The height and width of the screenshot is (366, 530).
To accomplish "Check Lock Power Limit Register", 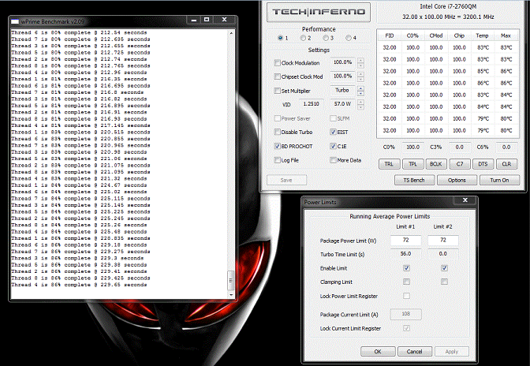I will coord(407,296).
